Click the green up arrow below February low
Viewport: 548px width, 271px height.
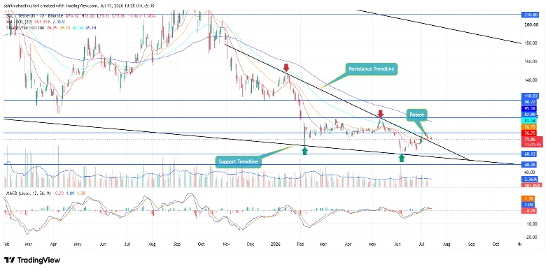[304, 151]
